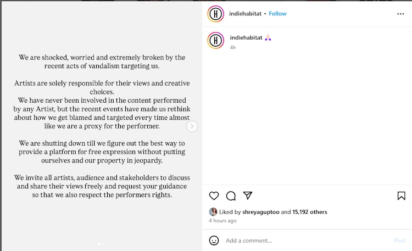
Task: Open the indiehabitat username in header
Action: (245, 14)
